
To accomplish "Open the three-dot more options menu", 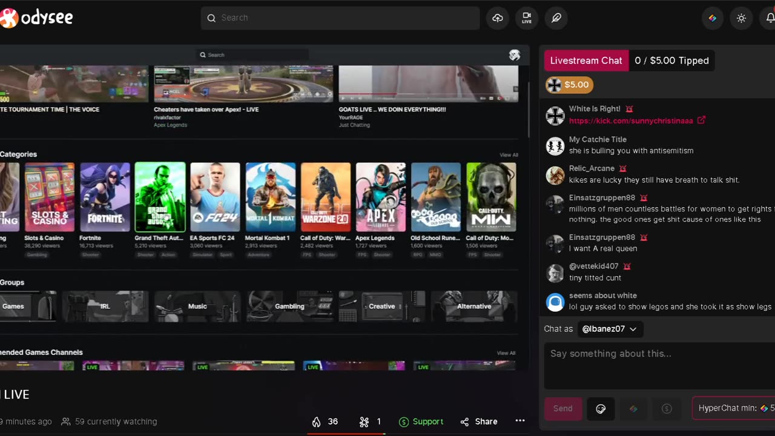I will 520,421.
